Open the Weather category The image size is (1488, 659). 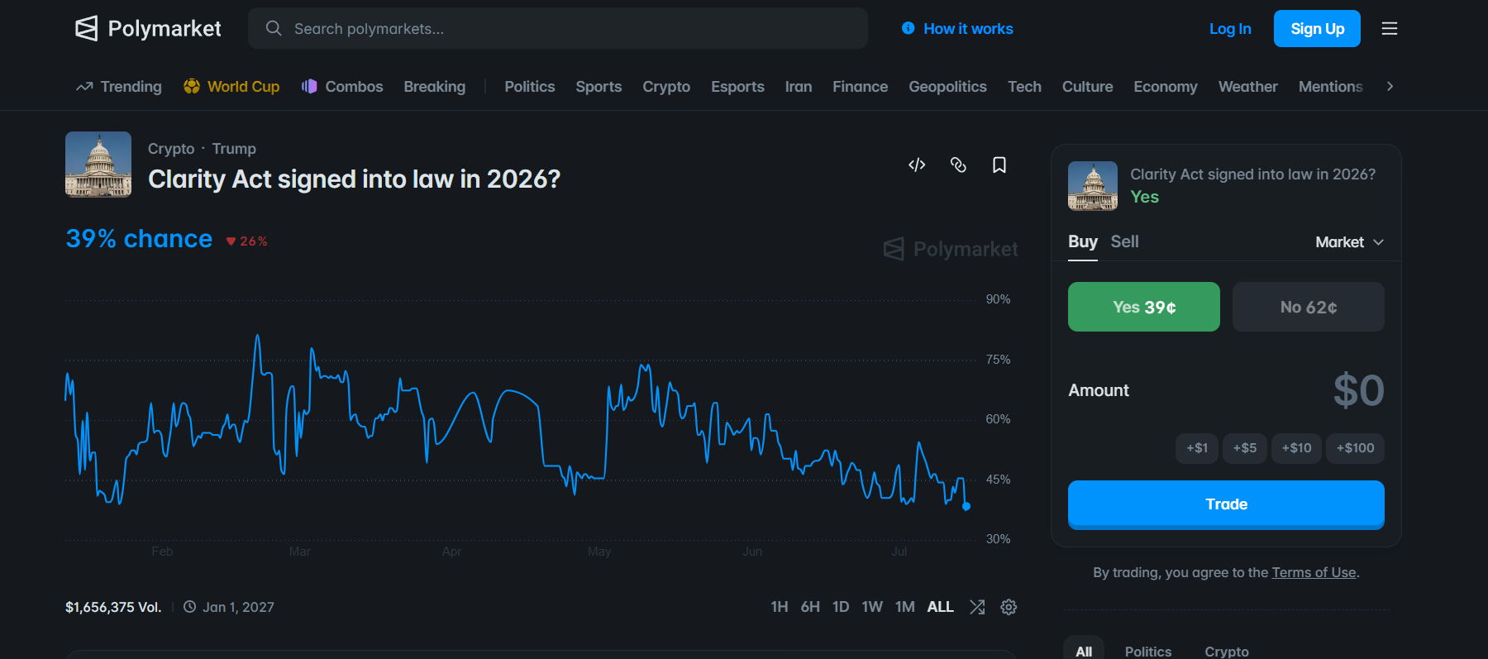[x=1247, y=87]
